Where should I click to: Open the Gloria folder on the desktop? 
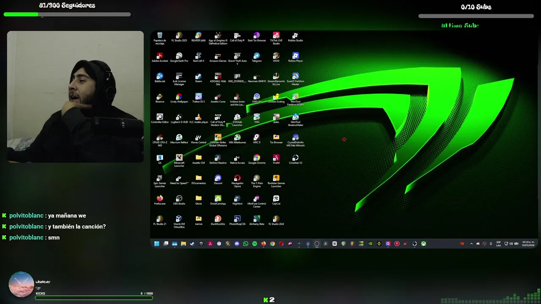pyautogui.click(x=199, y=200)
